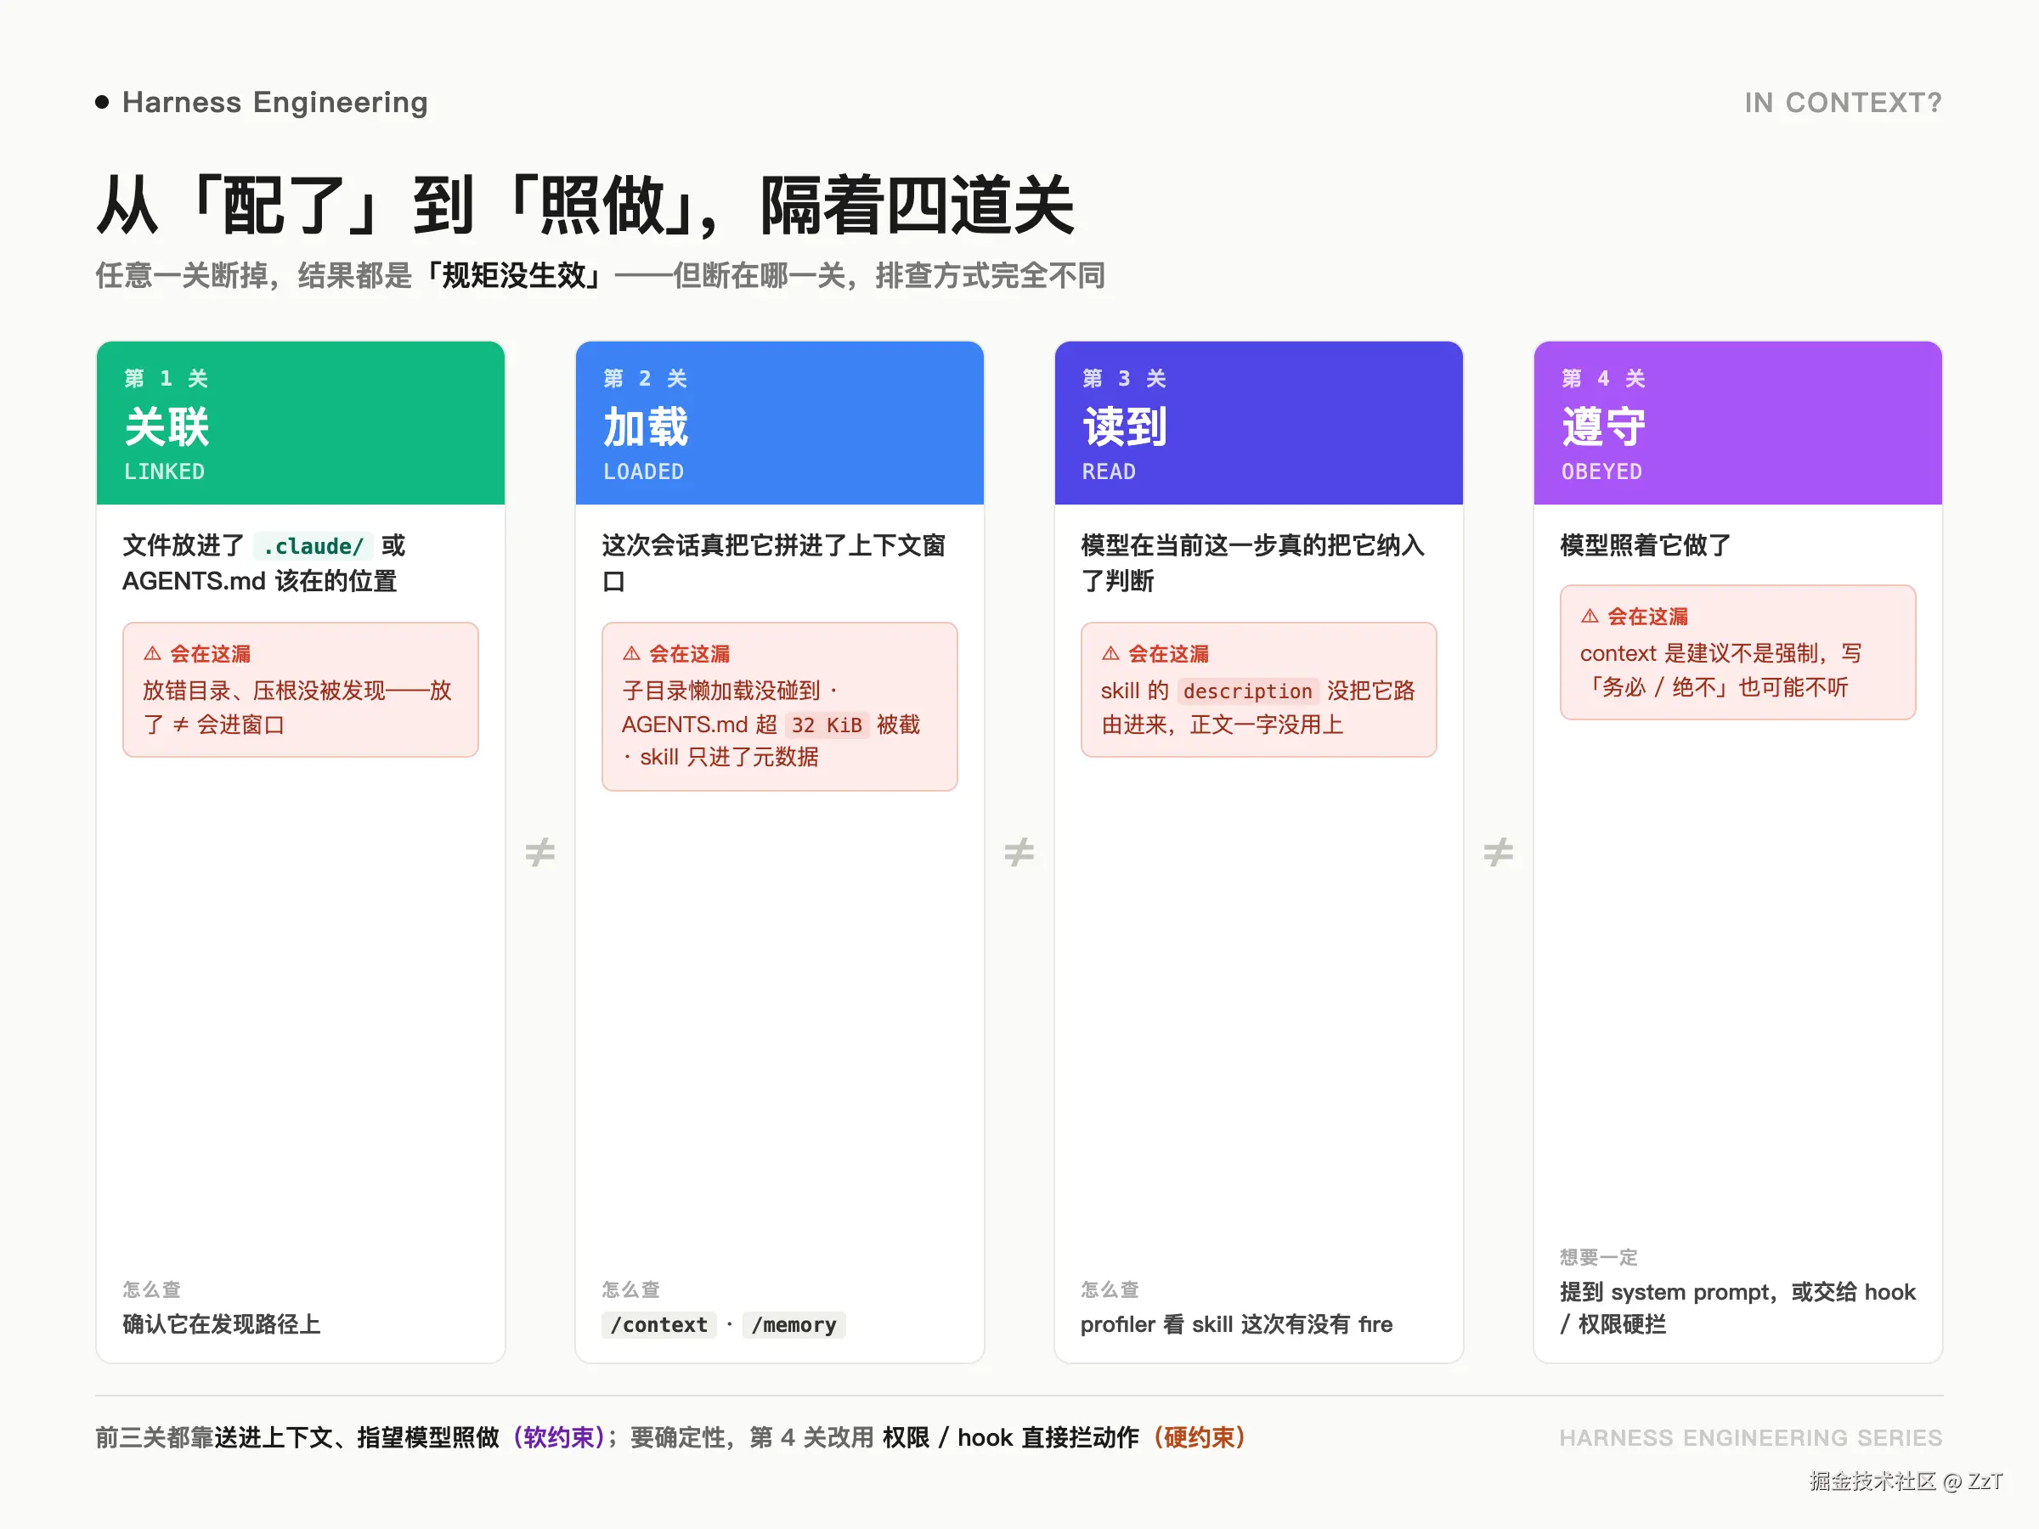The height and width of the screenshot is (1529, 2039).
Task: Click the 读到 card heading
Action: (x=1126, y=426)
